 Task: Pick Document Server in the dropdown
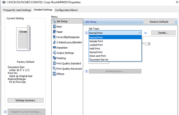coord(99,60)
